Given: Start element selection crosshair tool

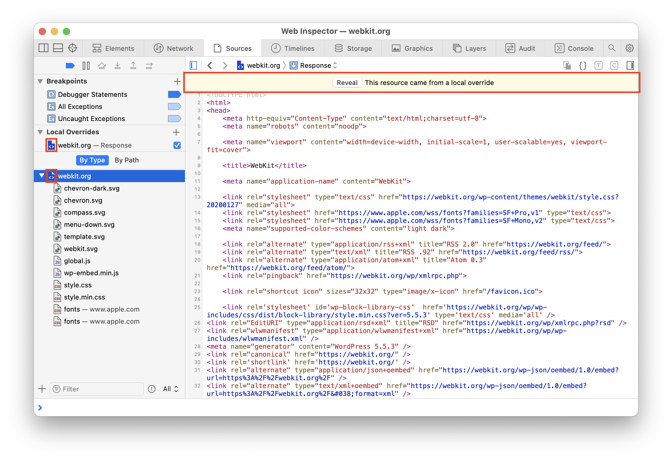Looking at the screenshot, I should coord(73,48).
